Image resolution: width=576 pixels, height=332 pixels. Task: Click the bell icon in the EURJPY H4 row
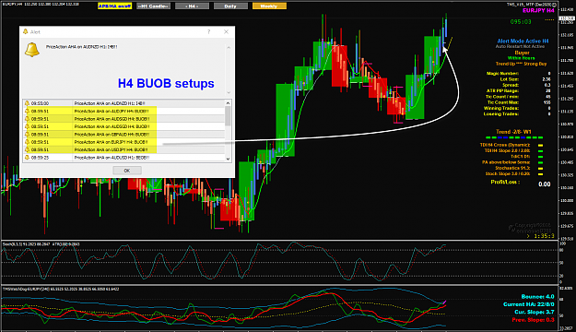[27, 142]
